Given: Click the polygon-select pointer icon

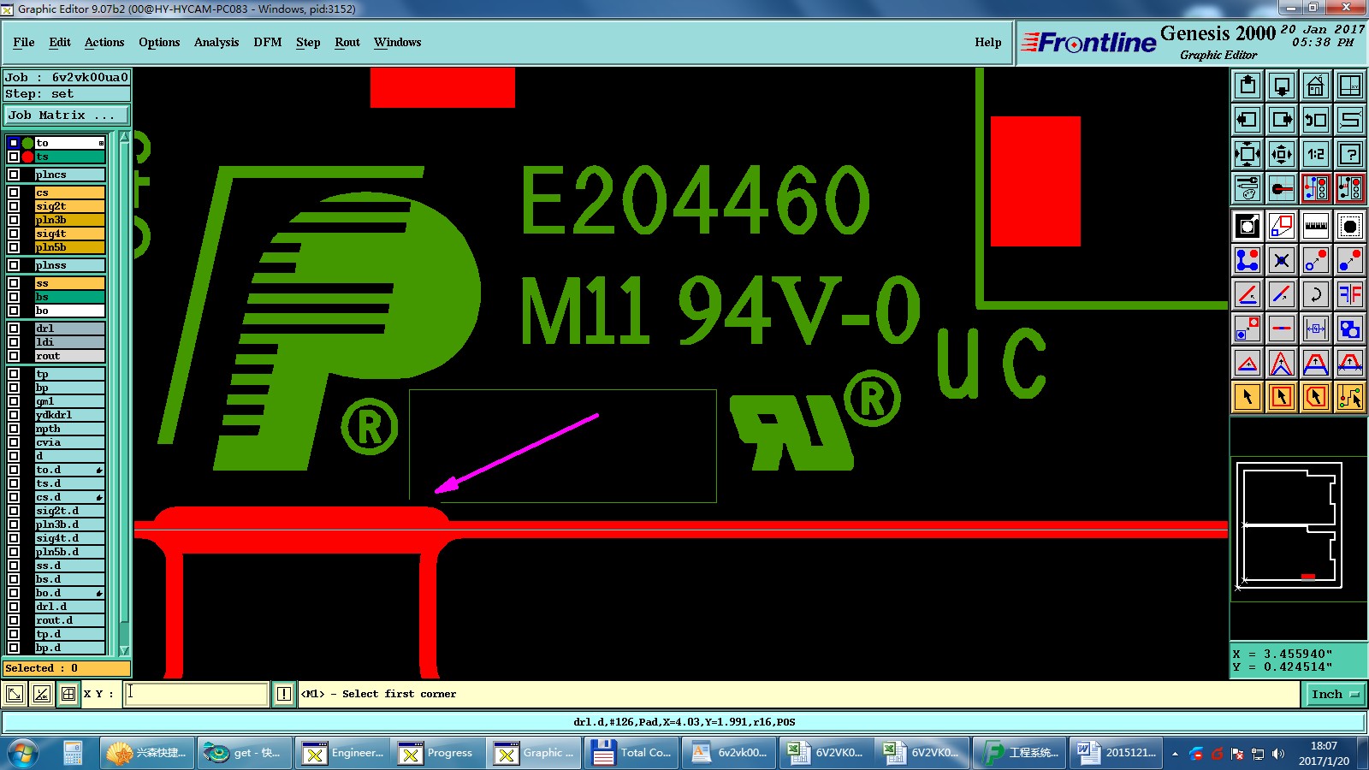Looking at the screenshot, I should 1316,397.
